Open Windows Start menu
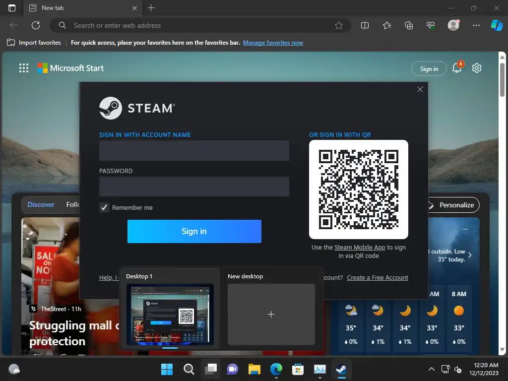The image size is (508, 381). pyautogui.click(x=167, y=369)
